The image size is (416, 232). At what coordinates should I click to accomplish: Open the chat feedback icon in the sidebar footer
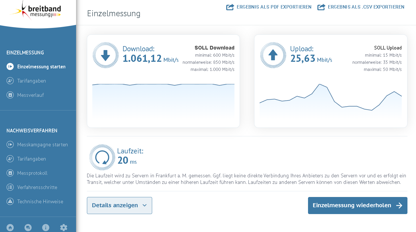[x=28, y=227]
